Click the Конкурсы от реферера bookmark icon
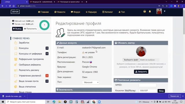 pyautogui.click(x=16, y=54)
